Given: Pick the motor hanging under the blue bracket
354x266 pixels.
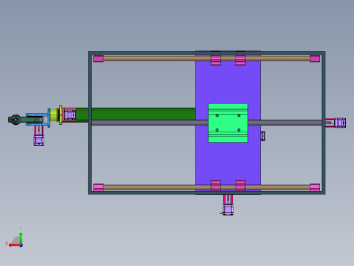Looking at the screenshot, I should tap(39, 141).
